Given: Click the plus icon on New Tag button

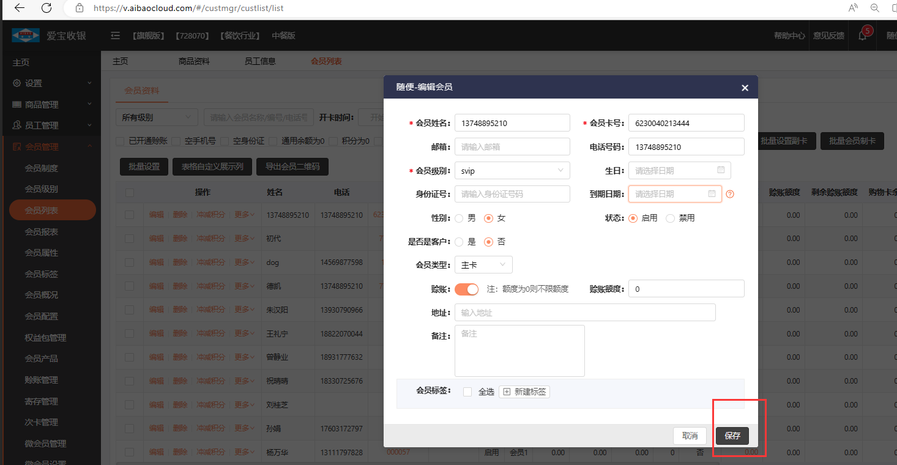Looking at the screenshot, I should click(x=507, y=392).
